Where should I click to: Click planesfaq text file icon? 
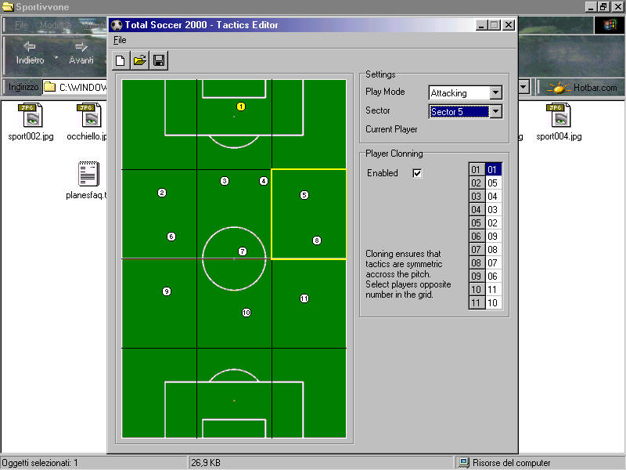[x=88, y=173]
